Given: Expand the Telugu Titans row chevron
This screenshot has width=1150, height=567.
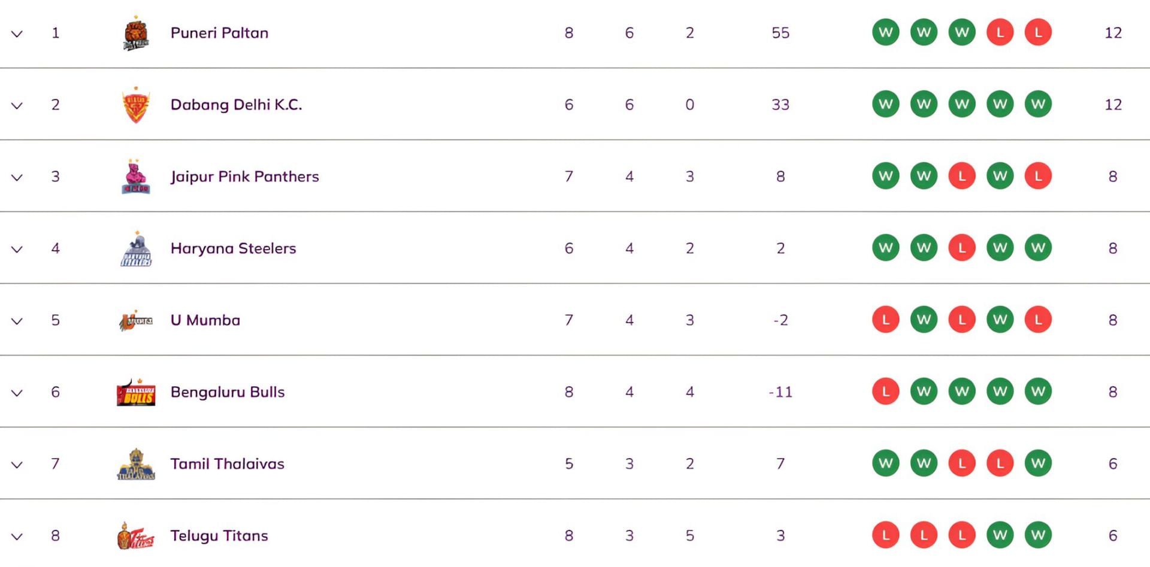Looking at the screenshot, I should 17,536.
